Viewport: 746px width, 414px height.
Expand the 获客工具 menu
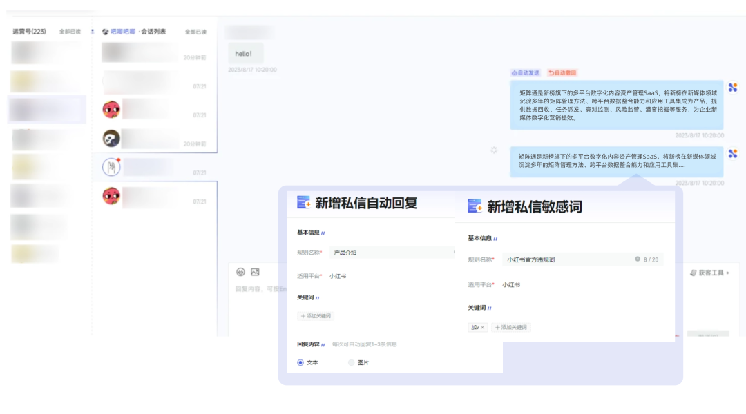[709, 273]
